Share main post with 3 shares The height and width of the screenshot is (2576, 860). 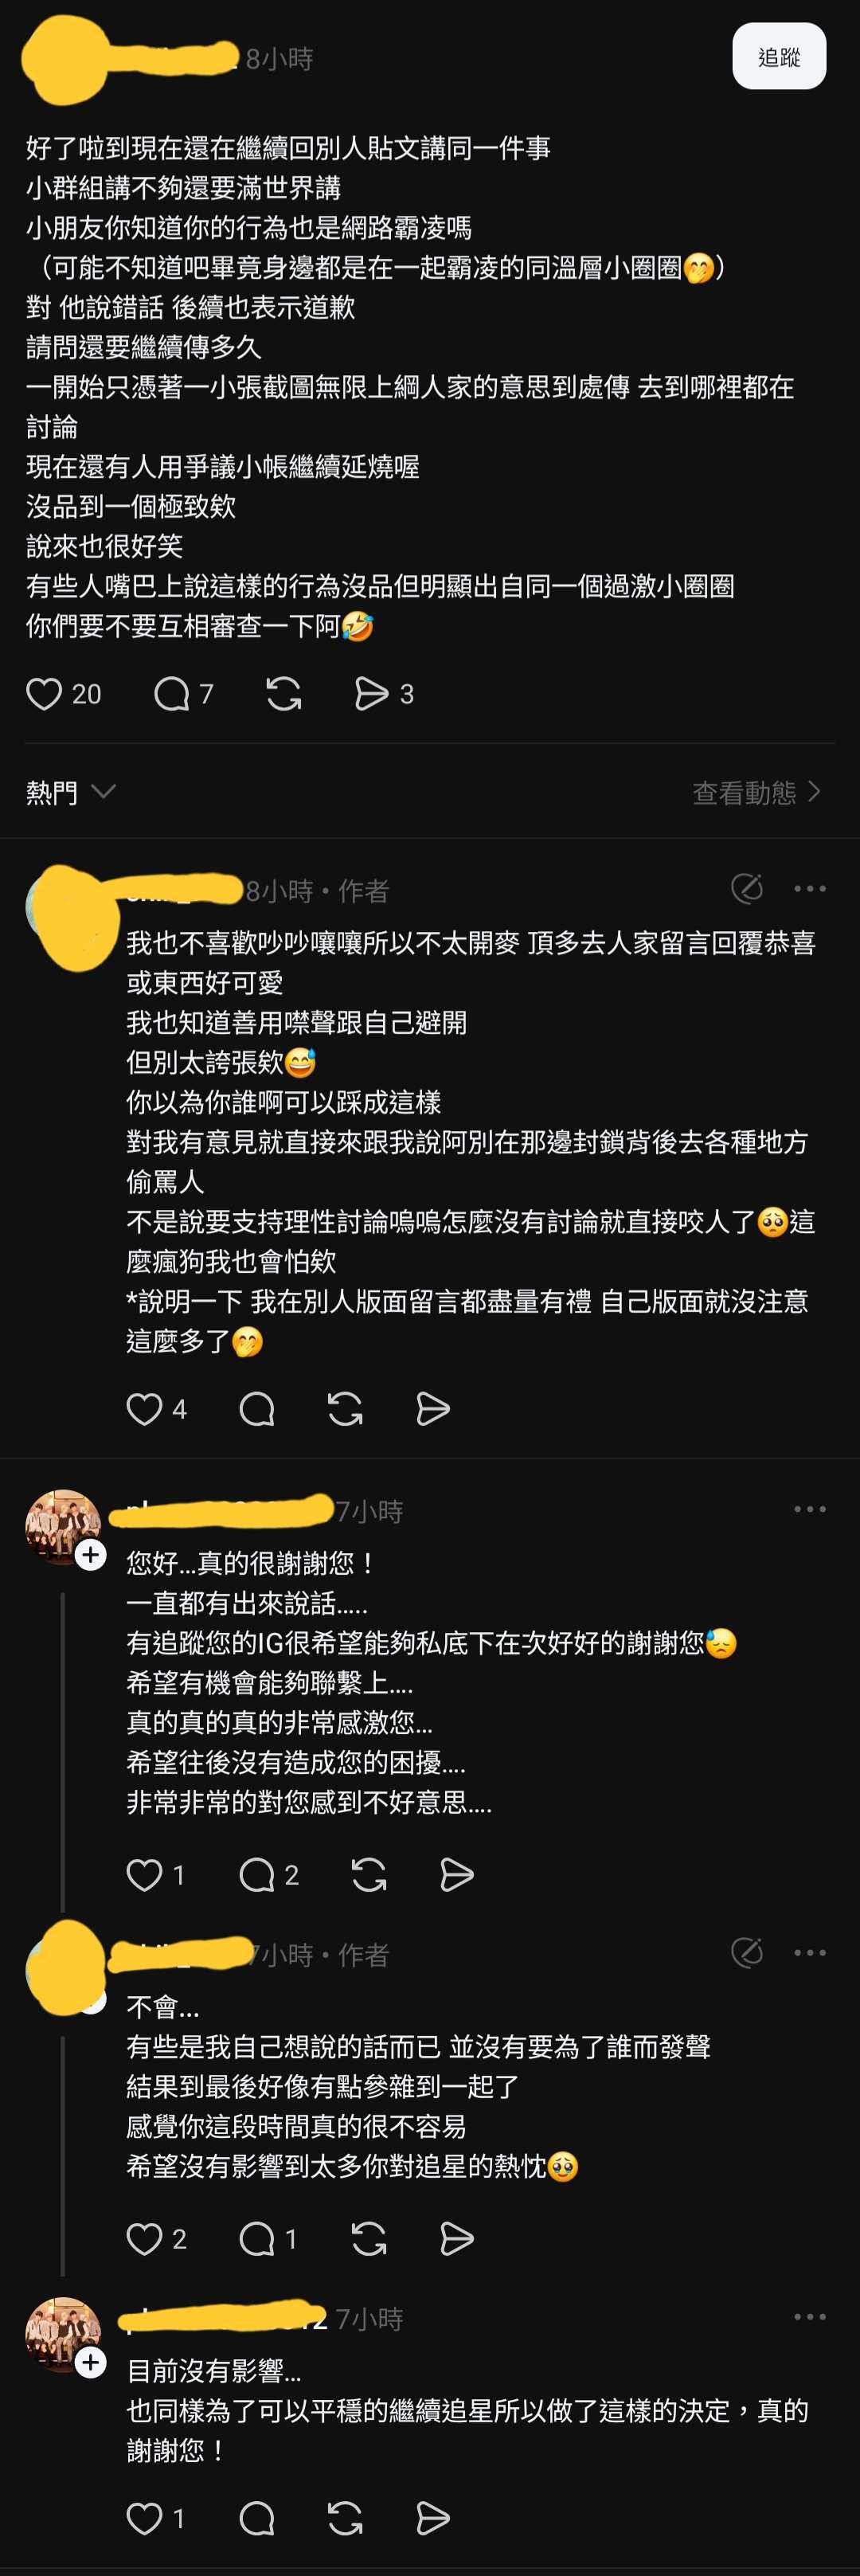[x=372, y=694]
